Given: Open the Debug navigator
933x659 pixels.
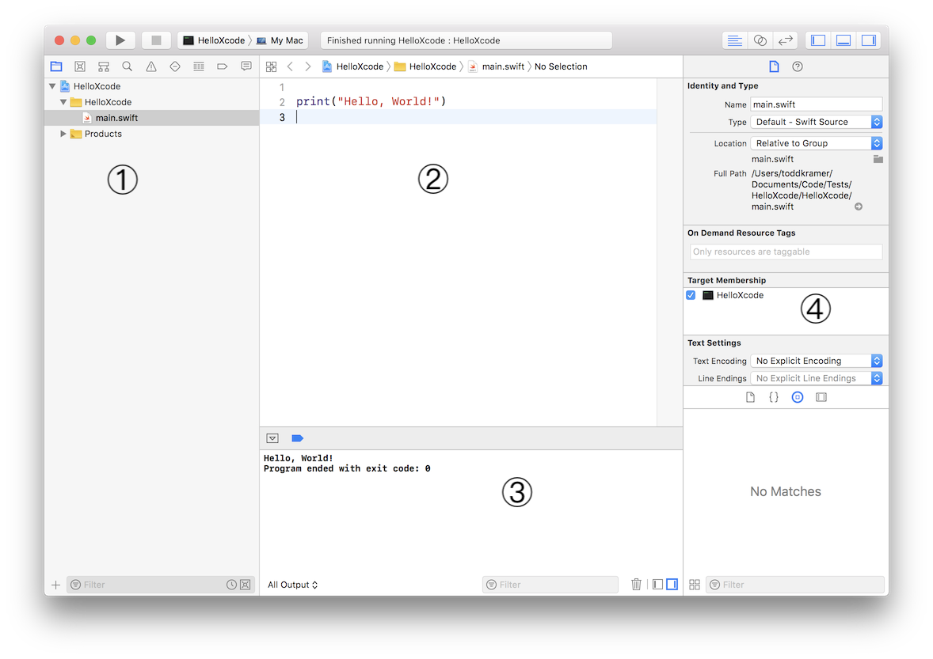Looking at the screenshot, I should (199, 66).
